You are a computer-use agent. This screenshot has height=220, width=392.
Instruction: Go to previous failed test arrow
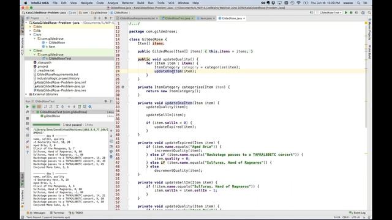coord(69,107)
